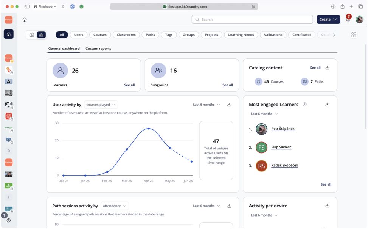Image resolution: width=368 pixels, height=229 pixels.
Task: Download the Catalog content report
Action: [328, 68]
